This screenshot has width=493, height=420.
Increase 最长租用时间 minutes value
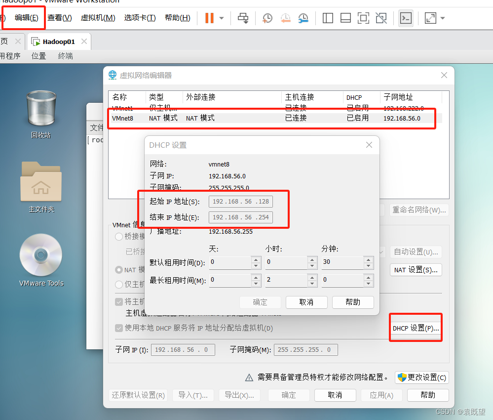pyautogui.click(x=368, y=277)
